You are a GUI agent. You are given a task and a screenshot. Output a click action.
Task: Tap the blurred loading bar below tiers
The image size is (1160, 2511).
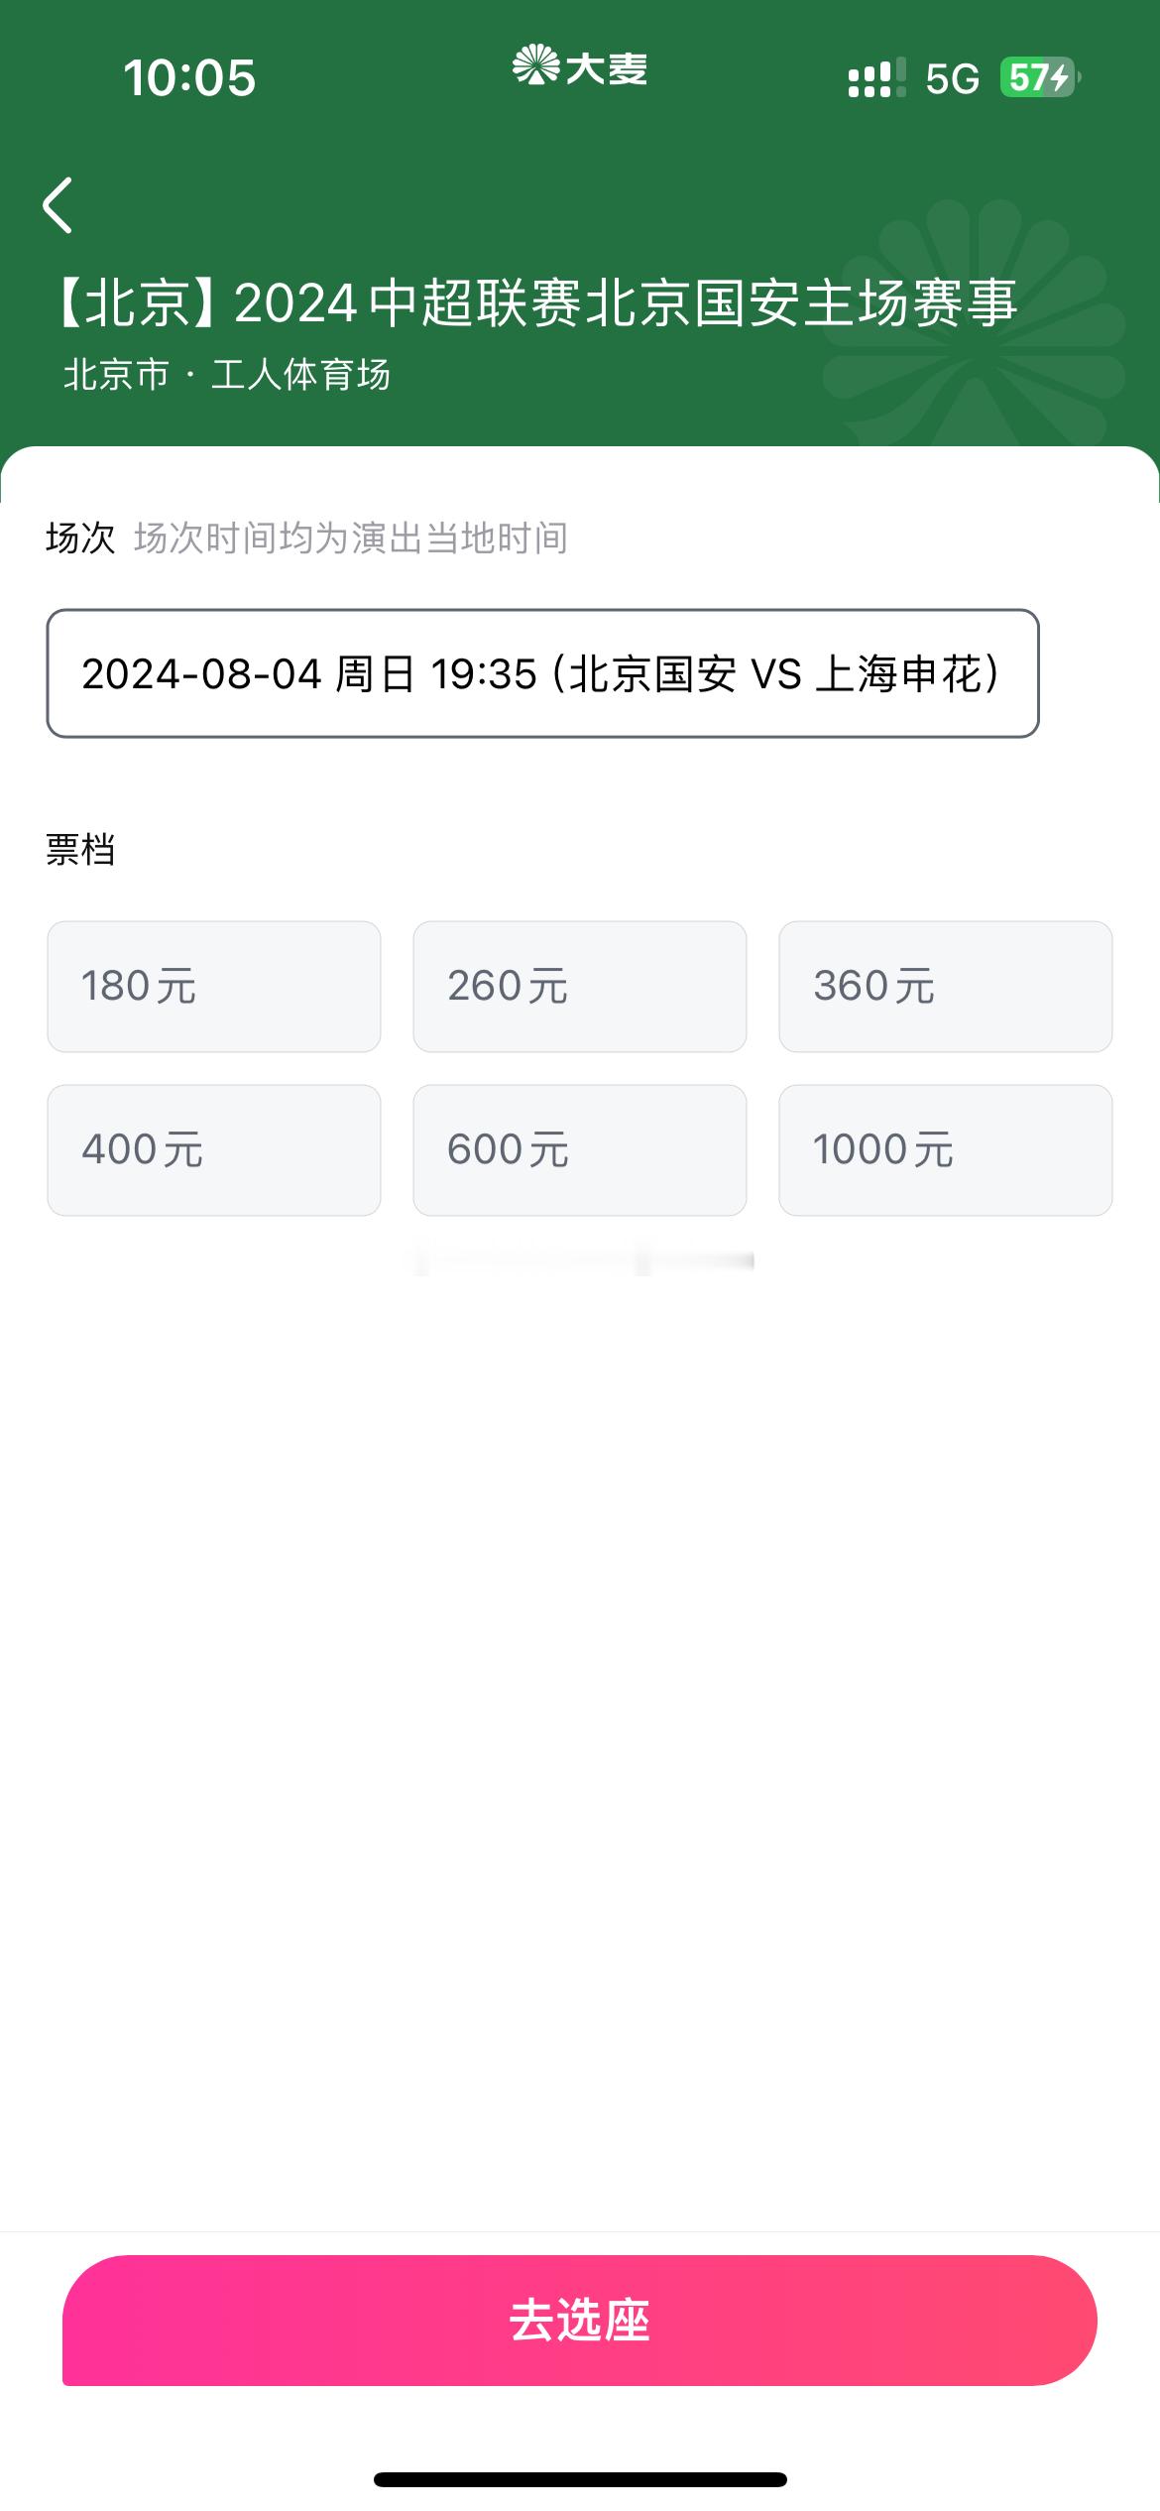(x=585, y=1261)
